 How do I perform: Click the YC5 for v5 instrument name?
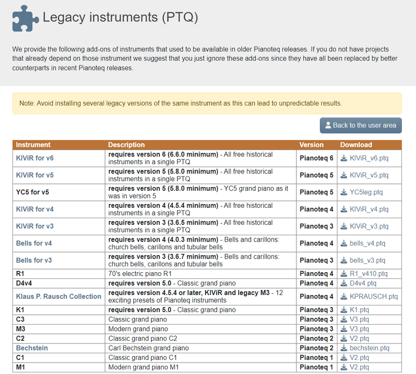pyautogui.click(x=32, y=192)
